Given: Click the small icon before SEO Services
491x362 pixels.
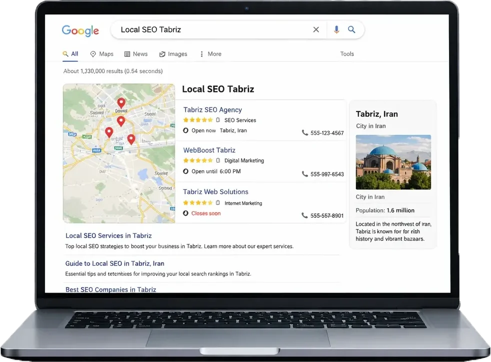Looking at the screenshot, I should [x=218, y=120].
